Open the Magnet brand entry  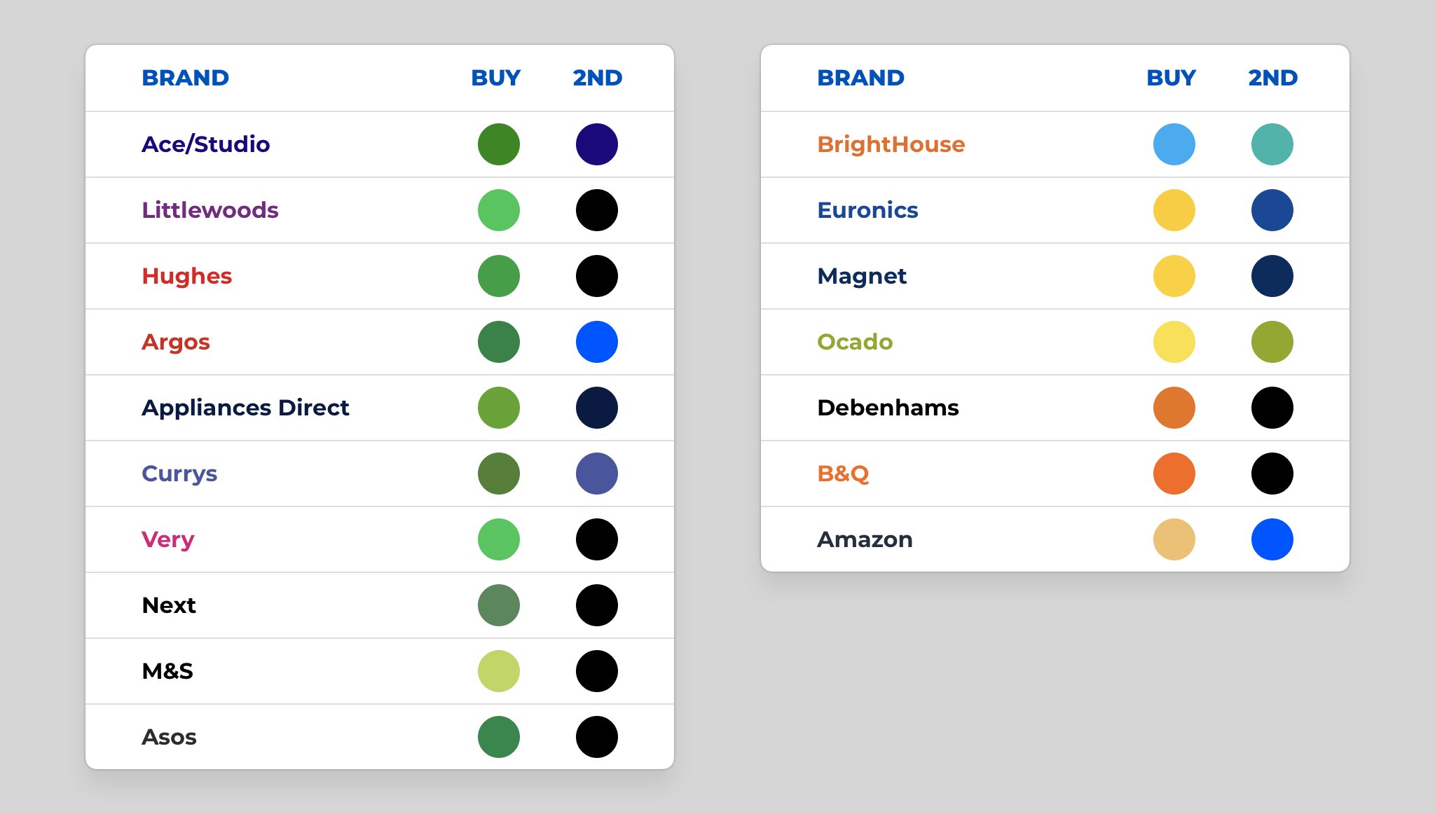click(x=862, y=276)
